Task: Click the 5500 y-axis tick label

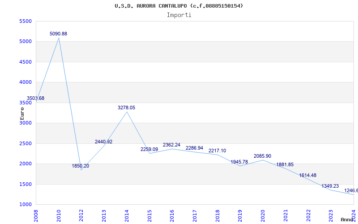Action: 26,21
